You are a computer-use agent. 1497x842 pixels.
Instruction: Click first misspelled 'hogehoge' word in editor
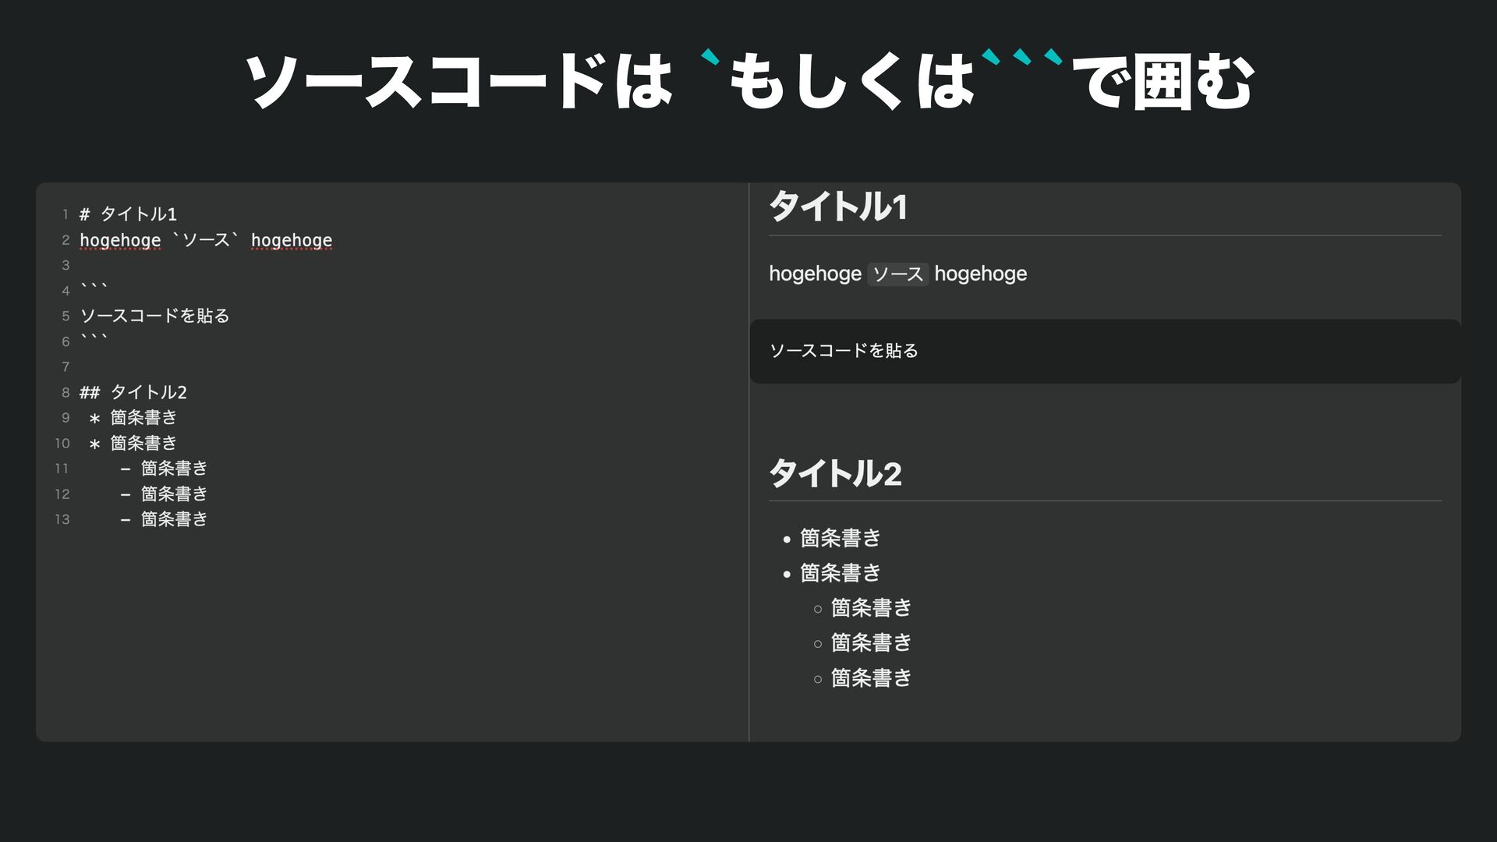pos(120,240)
